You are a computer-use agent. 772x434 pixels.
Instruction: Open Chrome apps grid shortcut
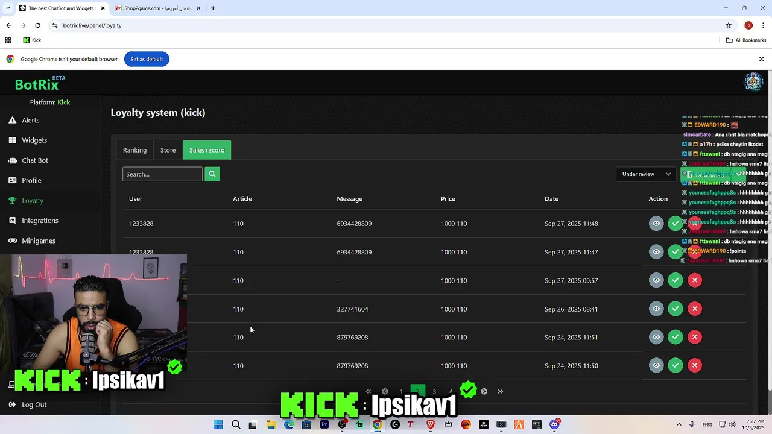[x=8, y=40]
